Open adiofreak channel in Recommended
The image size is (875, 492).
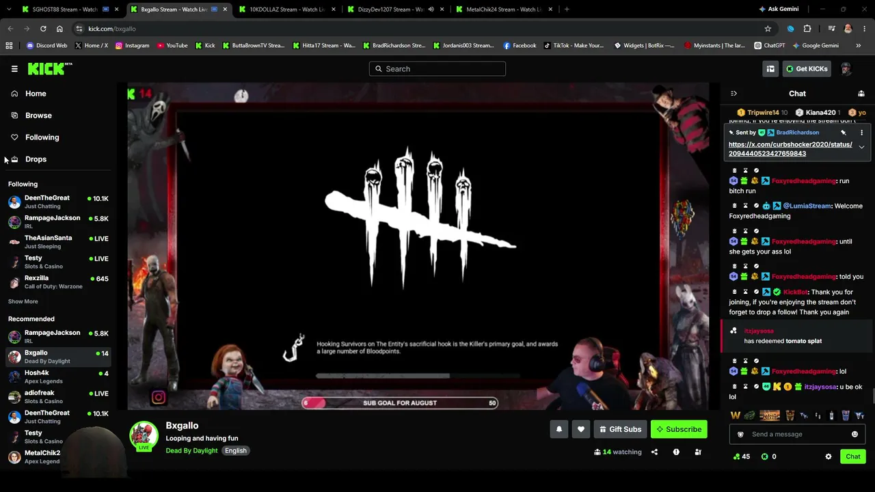click(59, 397)
